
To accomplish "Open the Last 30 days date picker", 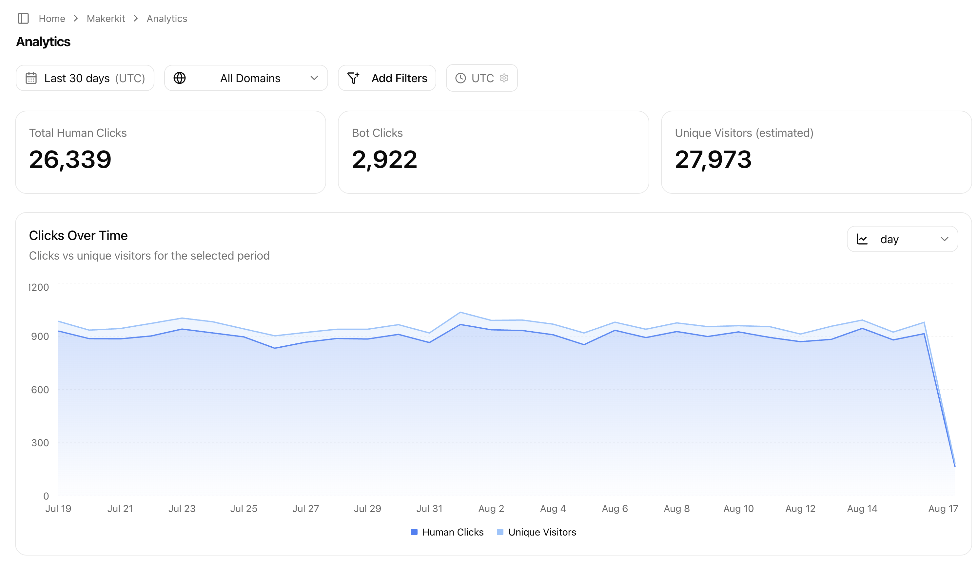I will pos(85,78).
